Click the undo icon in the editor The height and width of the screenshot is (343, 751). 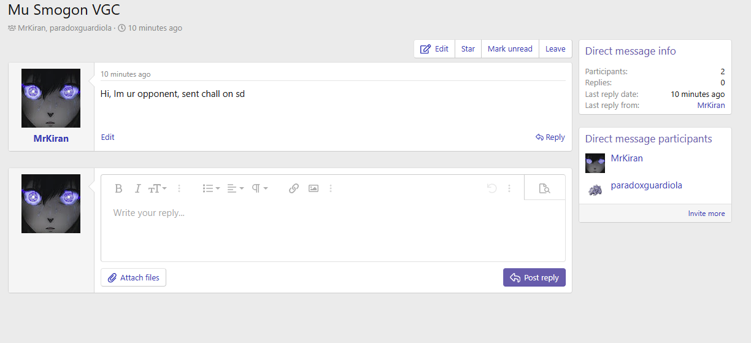491,188
